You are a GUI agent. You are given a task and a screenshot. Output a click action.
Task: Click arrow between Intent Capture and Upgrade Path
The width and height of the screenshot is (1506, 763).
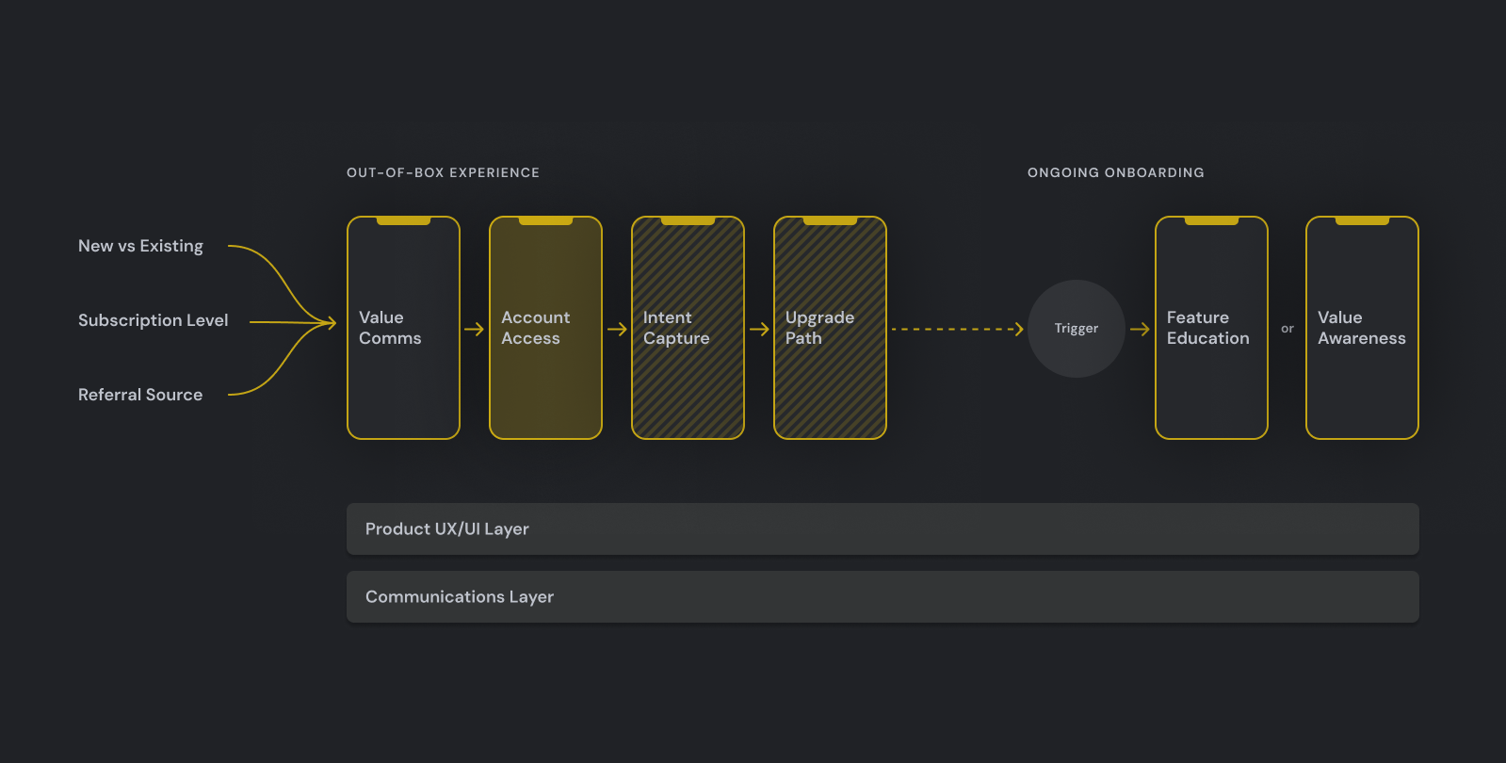(x=759, y=329)
